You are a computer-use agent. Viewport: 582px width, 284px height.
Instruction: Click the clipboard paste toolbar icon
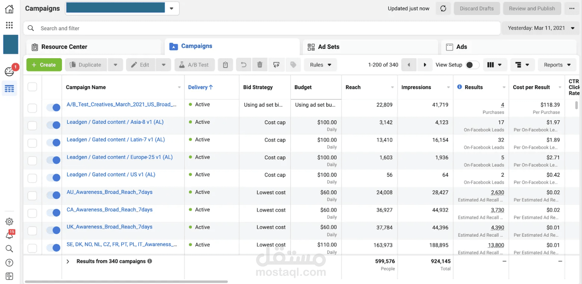click(x=225, y=65)
